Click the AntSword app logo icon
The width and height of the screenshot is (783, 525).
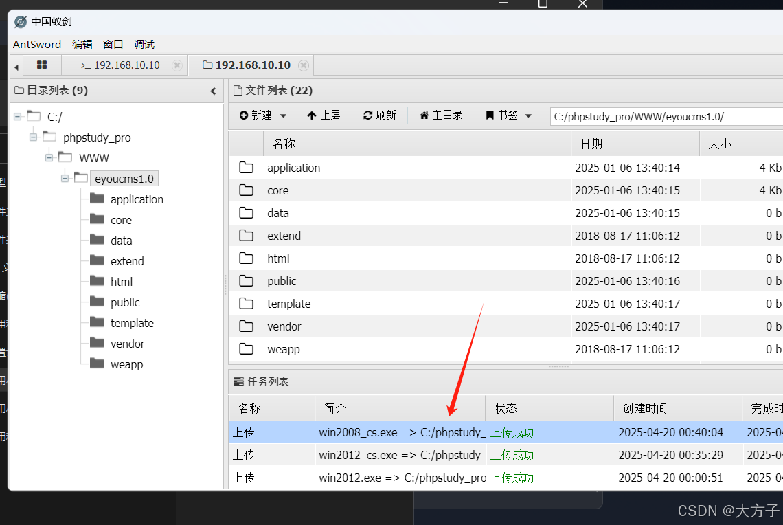click(x=21, y=22)
